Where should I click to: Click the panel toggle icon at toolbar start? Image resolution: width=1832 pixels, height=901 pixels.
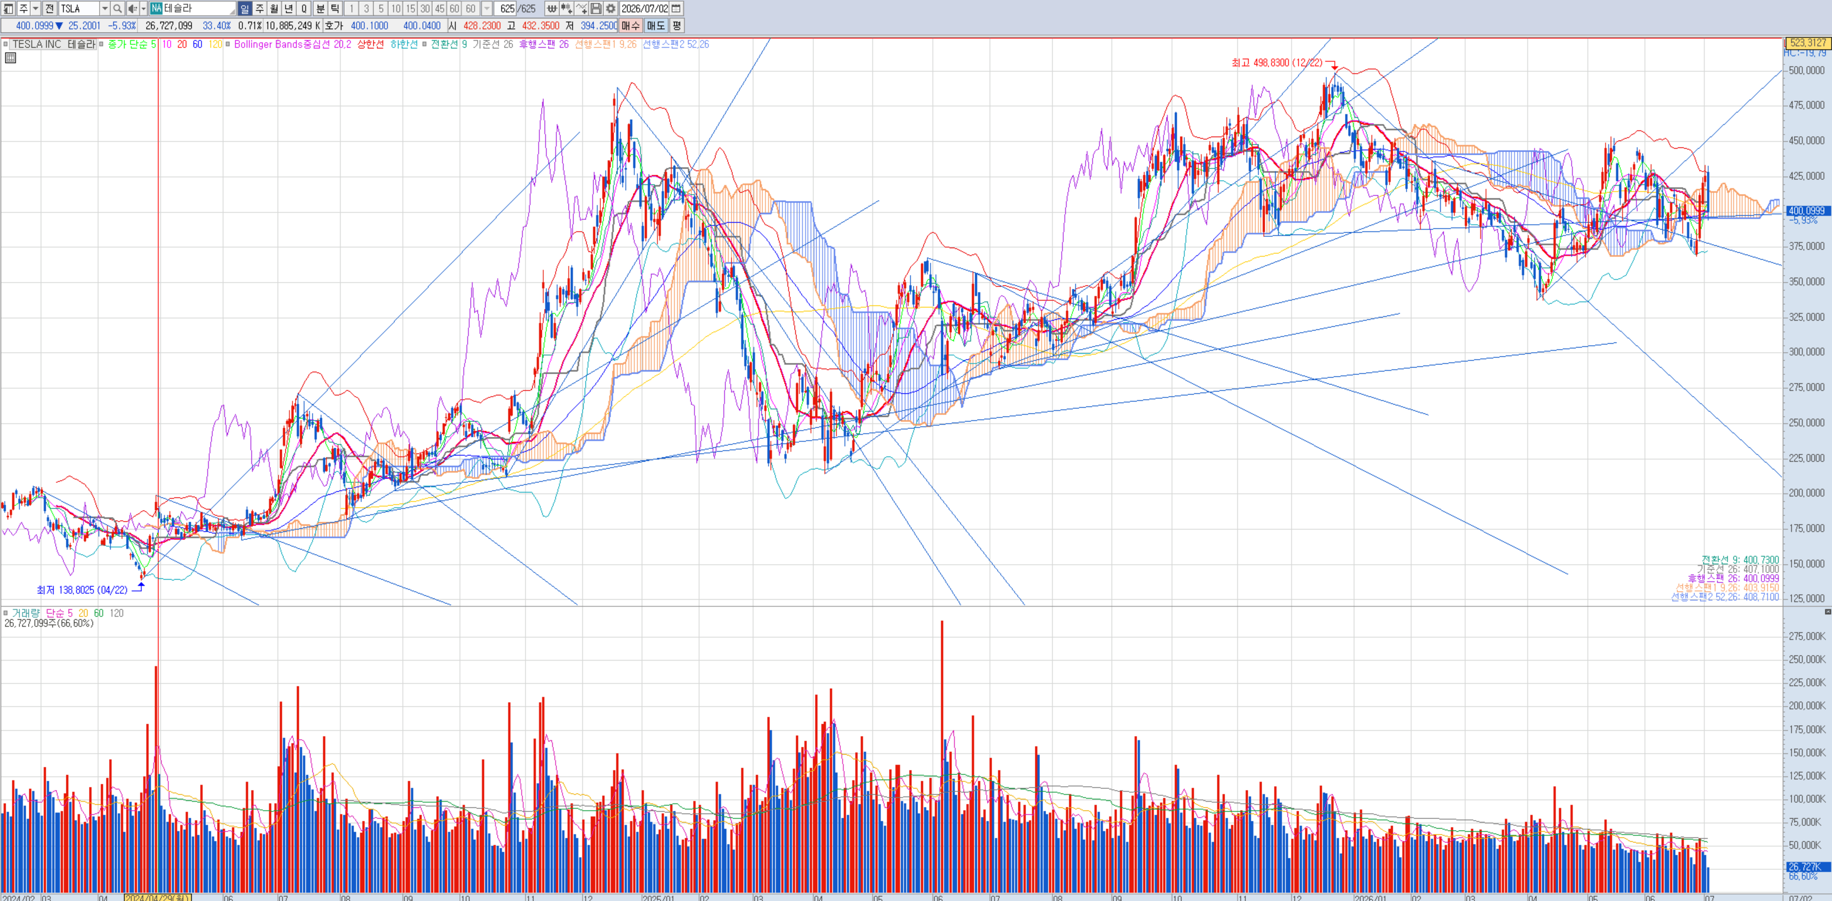[8, 9]
